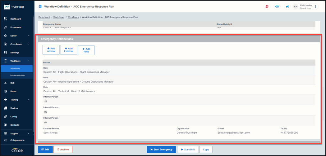326x156 pixels.
Task: Open the three-dot user options menu
Action: click(x=316, y=6)
